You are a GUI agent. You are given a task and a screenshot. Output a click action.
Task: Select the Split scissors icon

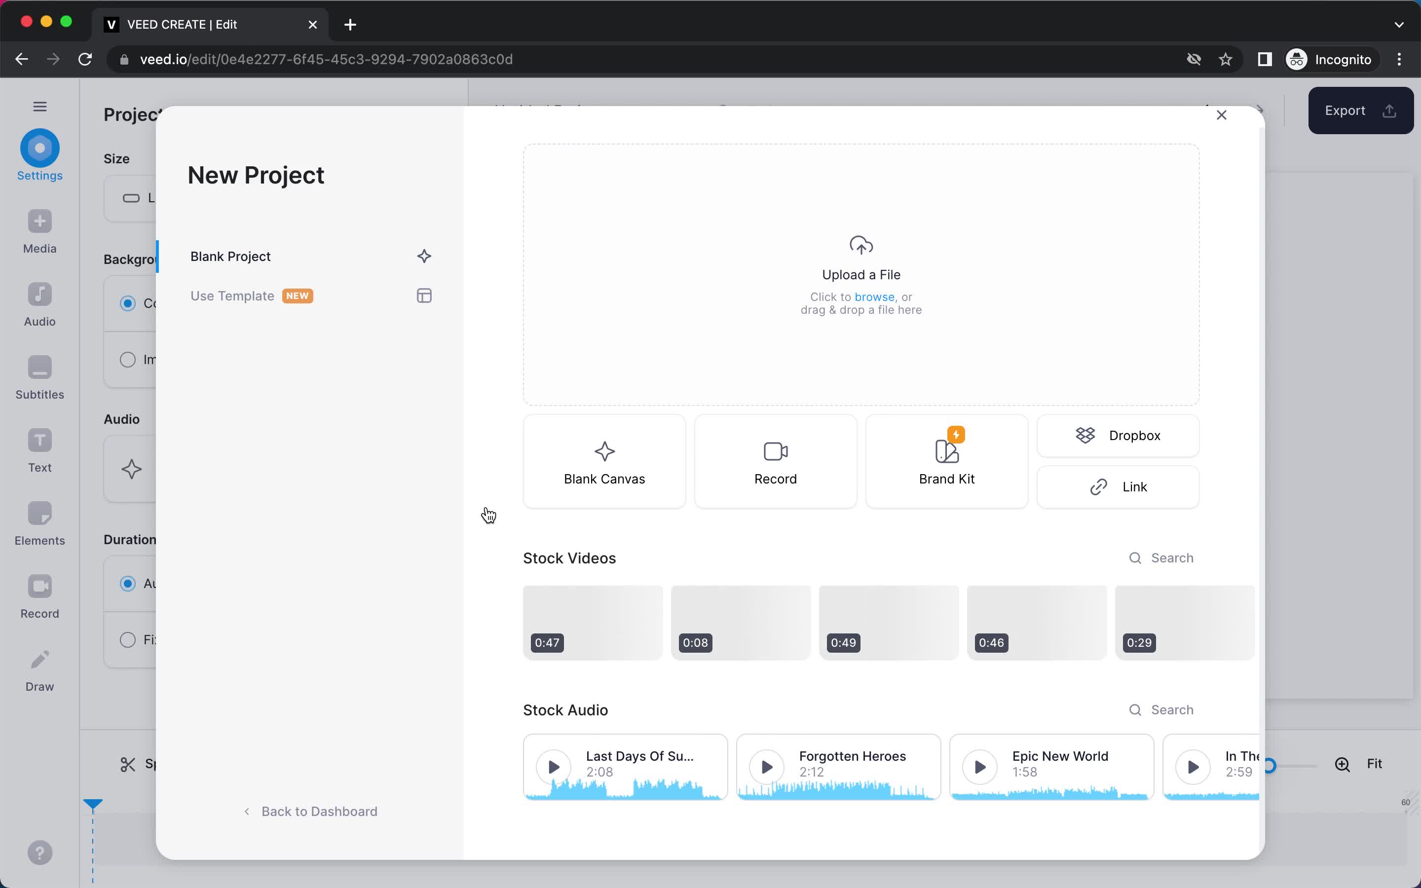(x=127, y=764)
